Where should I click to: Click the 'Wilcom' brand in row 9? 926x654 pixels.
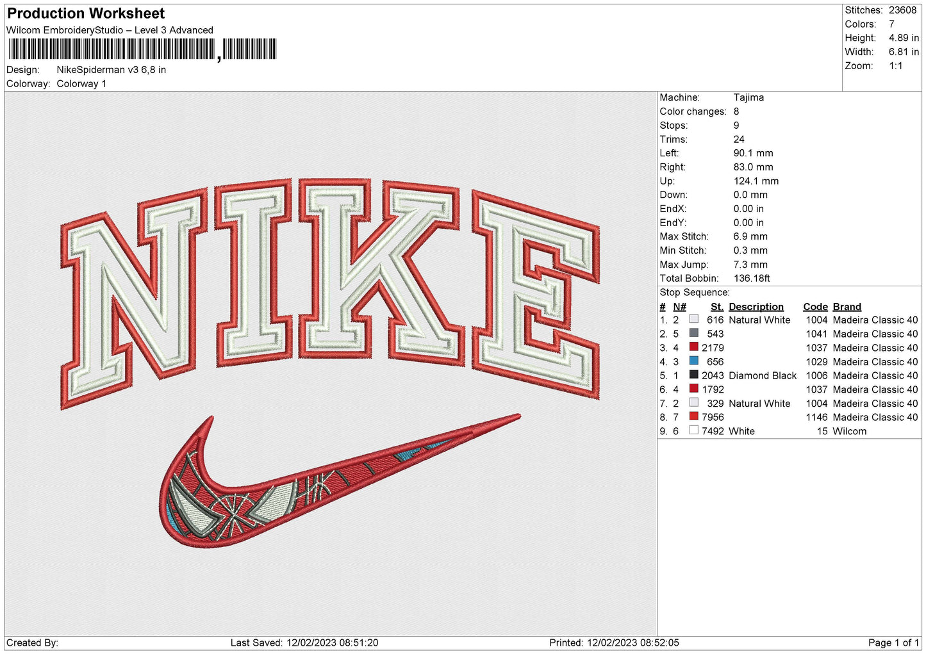850,431
